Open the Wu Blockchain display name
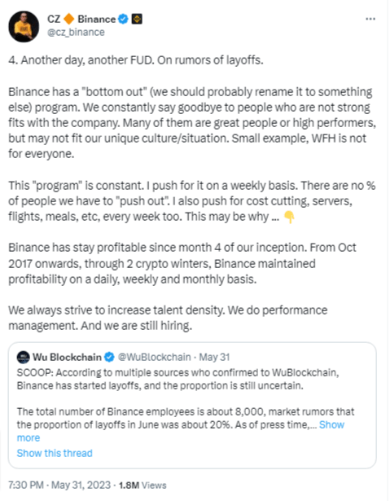 click(67, 357)
